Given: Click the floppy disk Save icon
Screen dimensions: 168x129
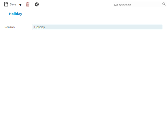Looking at the screenshot, I should (x=6, y=4).
